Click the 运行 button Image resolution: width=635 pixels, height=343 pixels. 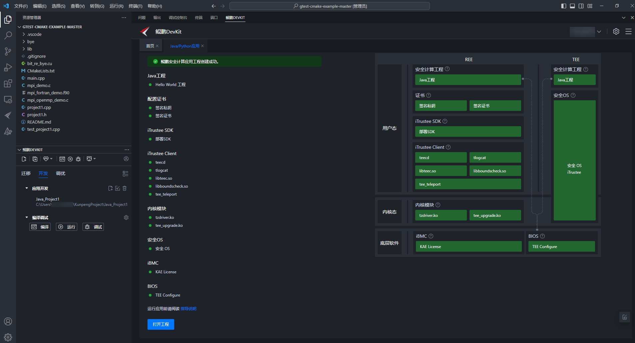67,227
